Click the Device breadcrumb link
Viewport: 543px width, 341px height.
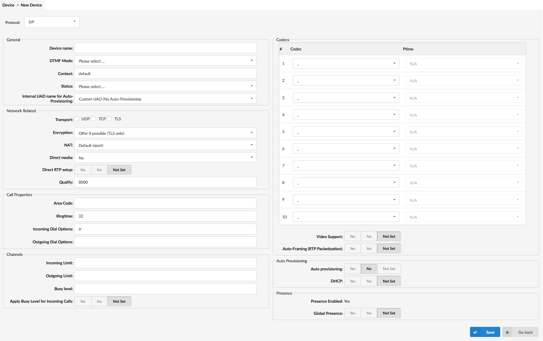tap(8, 5)
